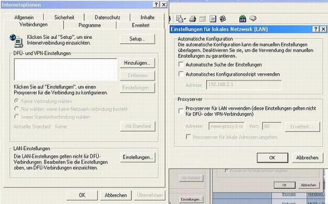The width and height of the screenshot is (328, 204).
Task: Switch to the Sicherheit tab
Action: click(x=64, y=17)
